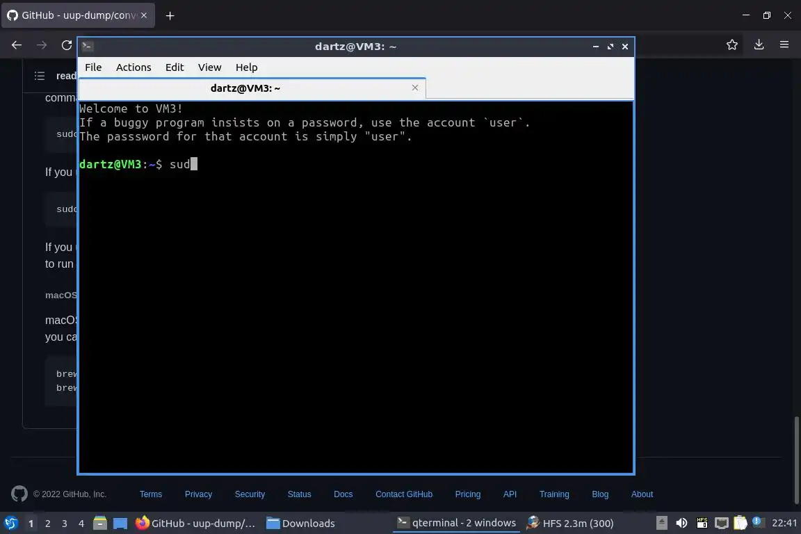Open the Help menu in qterminal

(x=246, y=67)
